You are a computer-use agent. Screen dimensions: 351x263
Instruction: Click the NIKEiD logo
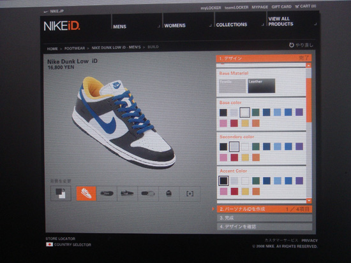pyautogui.click(x=62, y=26)
